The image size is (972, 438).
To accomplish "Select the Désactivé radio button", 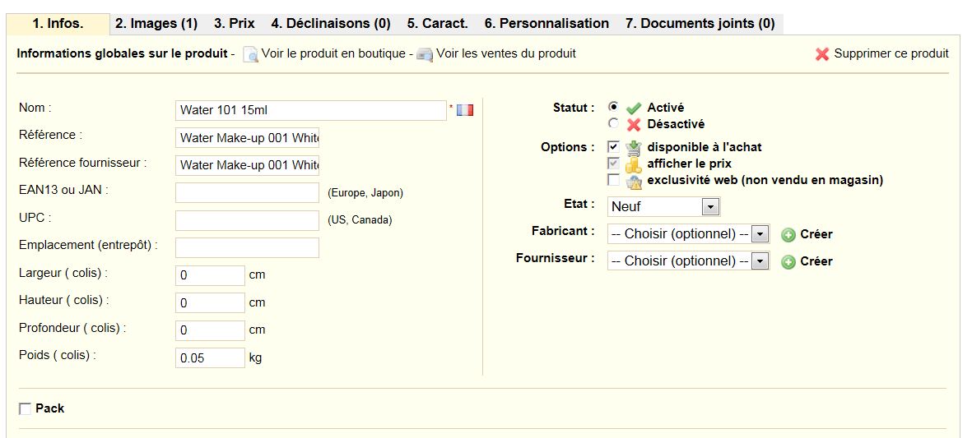I will coord(614,123).
